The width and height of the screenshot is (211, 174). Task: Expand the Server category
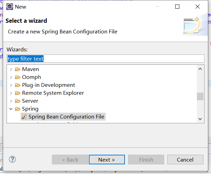point(11,101)
